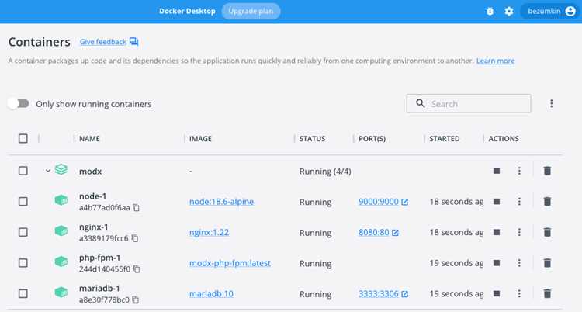Focus the Search containers field
Image resolution: width=582 pixels, height=312 pixels.
click(x=469, y=104)
